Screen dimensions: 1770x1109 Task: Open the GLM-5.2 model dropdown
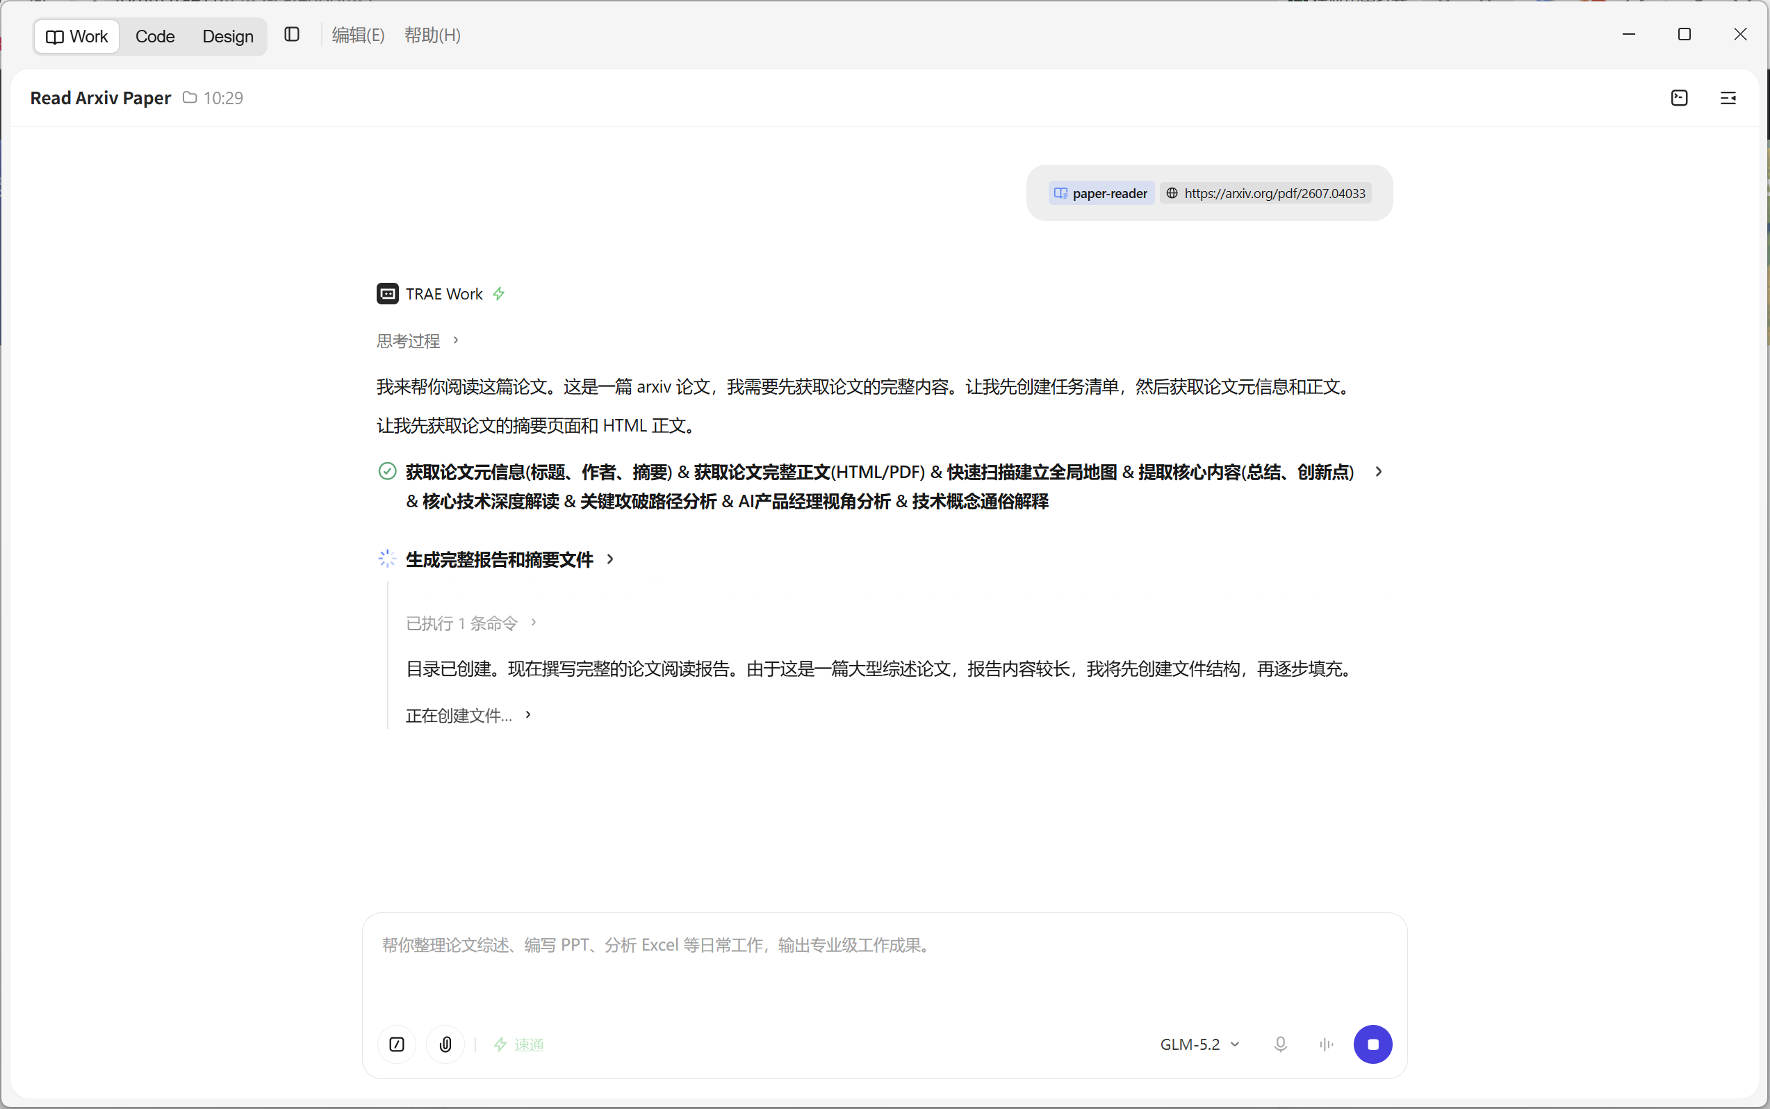point(1200,1044)
